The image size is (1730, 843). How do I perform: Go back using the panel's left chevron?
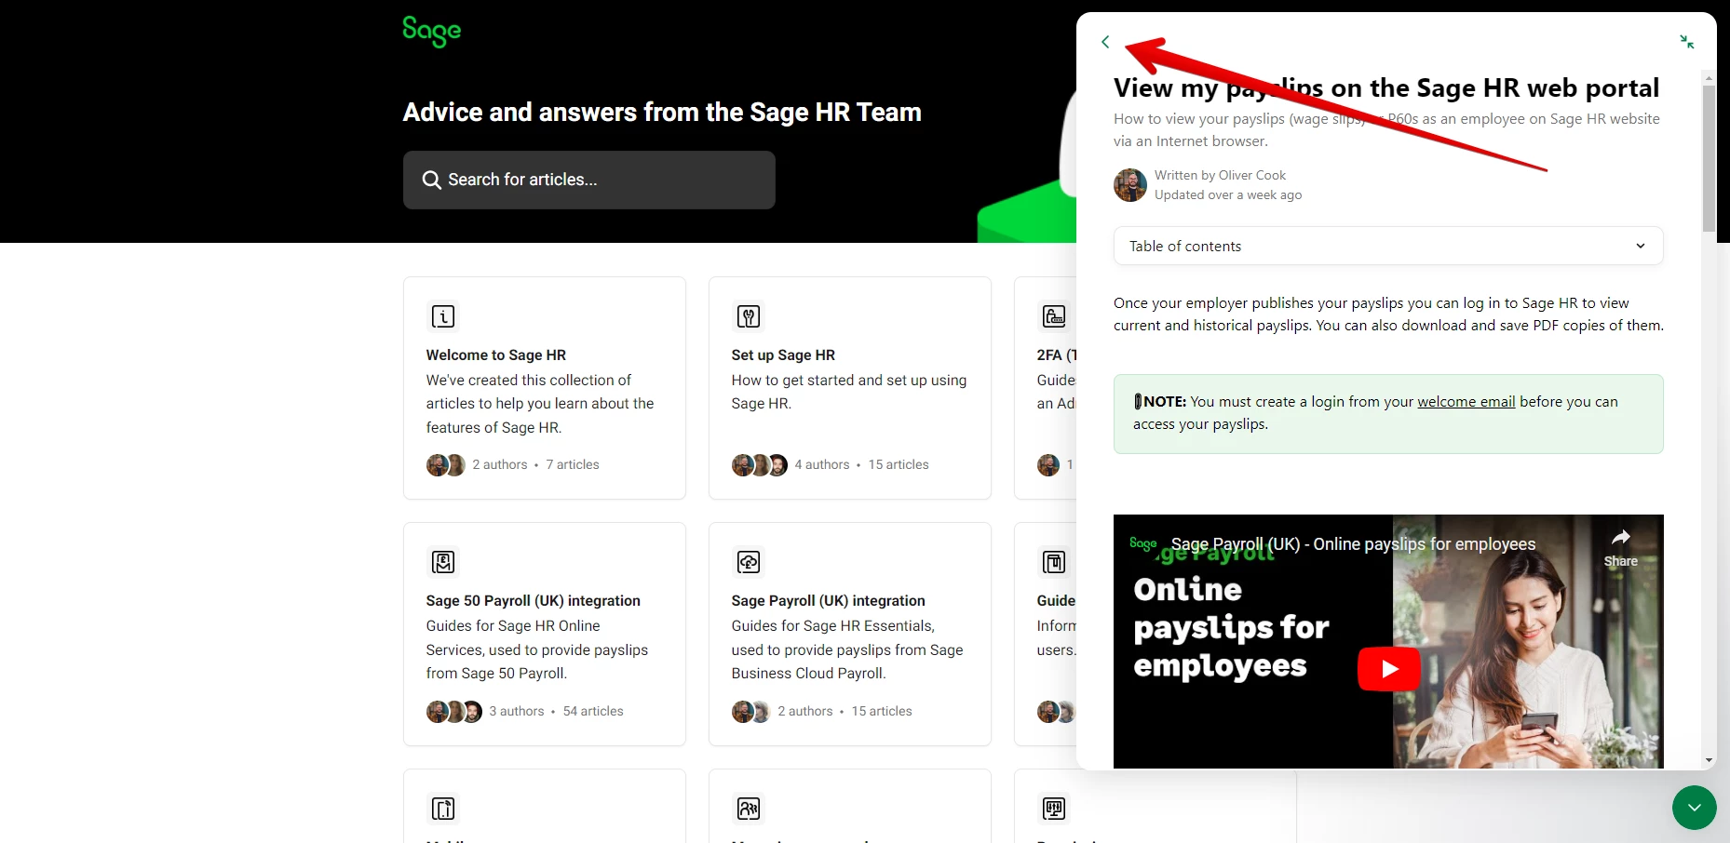pos(1105,42)
